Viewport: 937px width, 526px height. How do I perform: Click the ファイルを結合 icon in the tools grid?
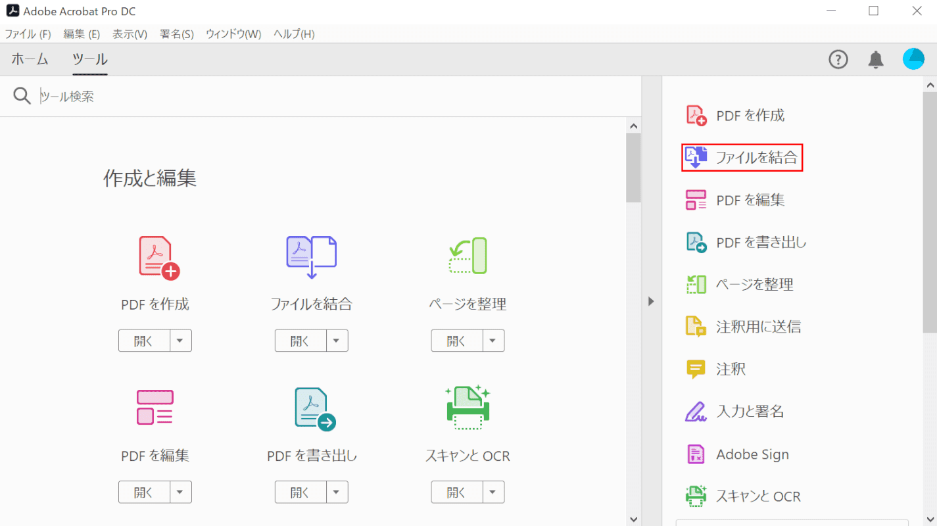(312, 257)
